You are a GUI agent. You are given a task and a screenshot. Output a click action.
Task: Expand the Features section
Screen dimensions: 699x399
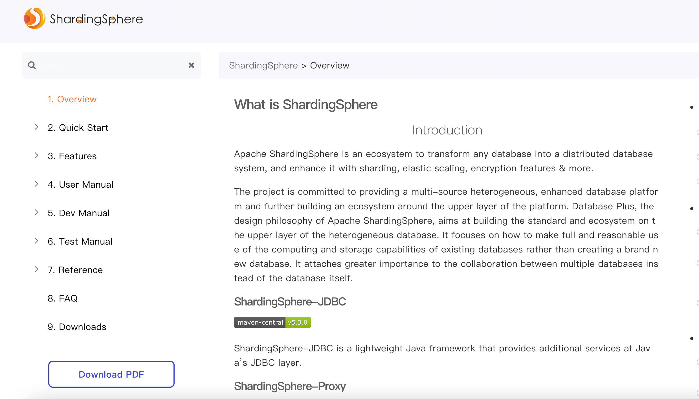36,155
